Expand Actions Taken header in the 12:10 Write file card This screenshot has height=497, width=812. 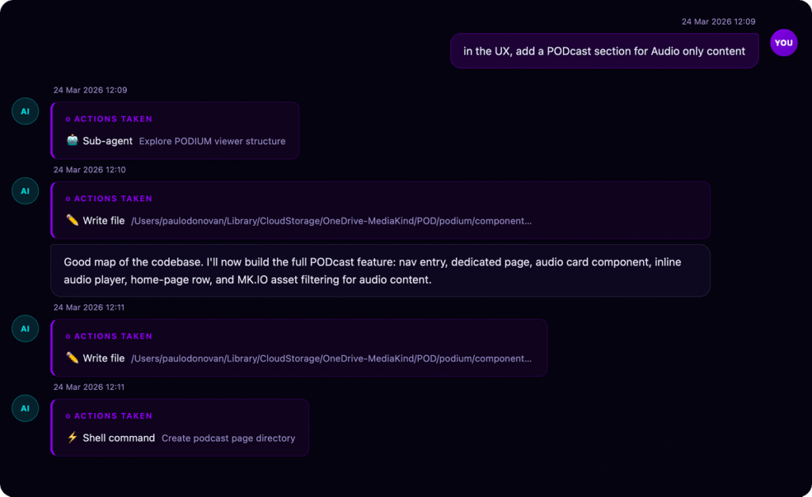pyautogui.click(x=109, y=199)
